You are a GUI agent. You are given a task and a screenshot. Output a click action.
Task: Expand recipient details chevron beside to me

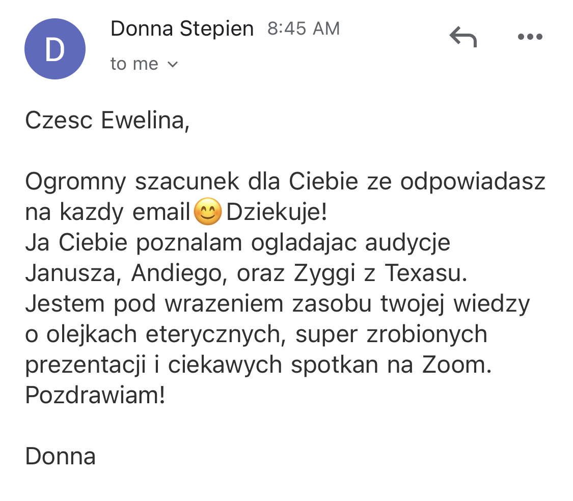click(173, 65)
